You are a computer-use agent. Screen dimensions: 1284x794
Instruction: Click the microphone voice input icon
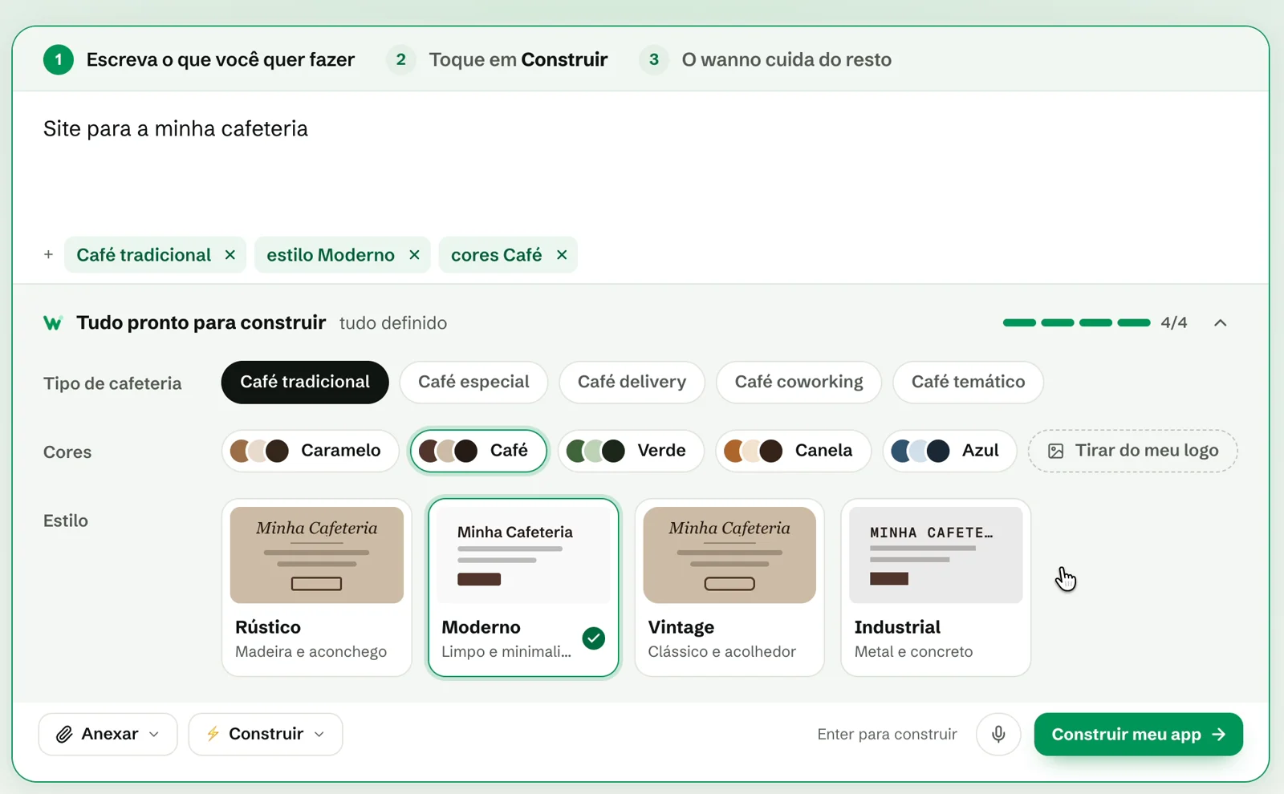(x=998, y=734)
